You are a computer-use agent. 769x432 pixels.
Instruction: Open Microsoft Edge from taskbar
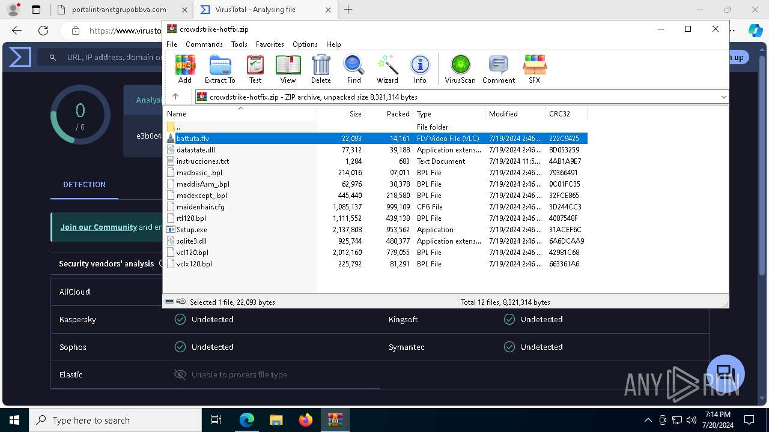pyautogui.click(x=247, y=420)
